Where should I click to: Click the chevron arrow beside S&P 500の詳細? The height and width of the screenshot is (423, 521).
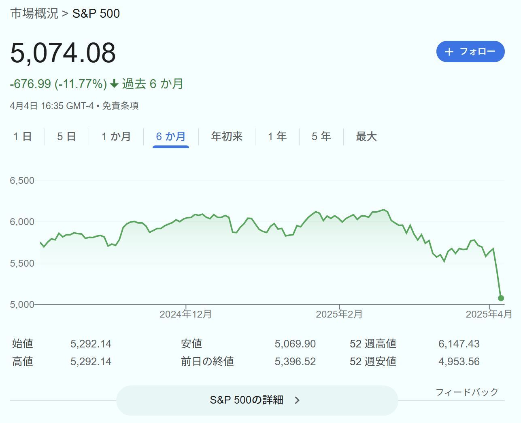297,400
